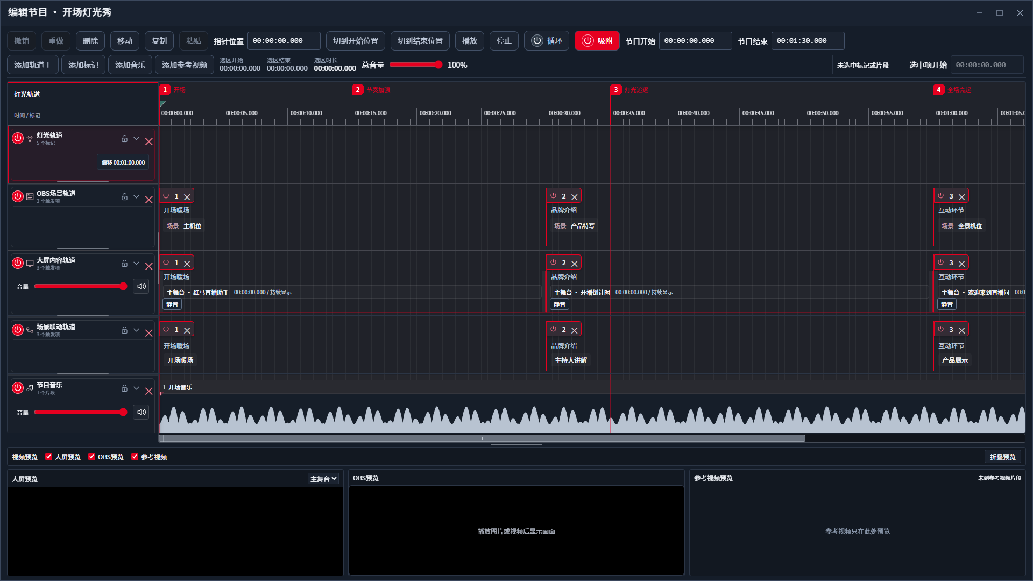1033x581 pixels.
Task: Uncheck the 大屏预览 checkbox
Action: pyautogui.click(x=49, y=457)
